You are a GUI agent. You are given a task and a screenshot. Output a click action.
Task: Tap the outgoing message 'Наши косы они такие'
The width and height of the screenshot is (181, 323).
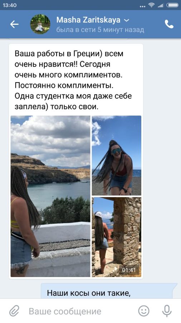[89, 293]
